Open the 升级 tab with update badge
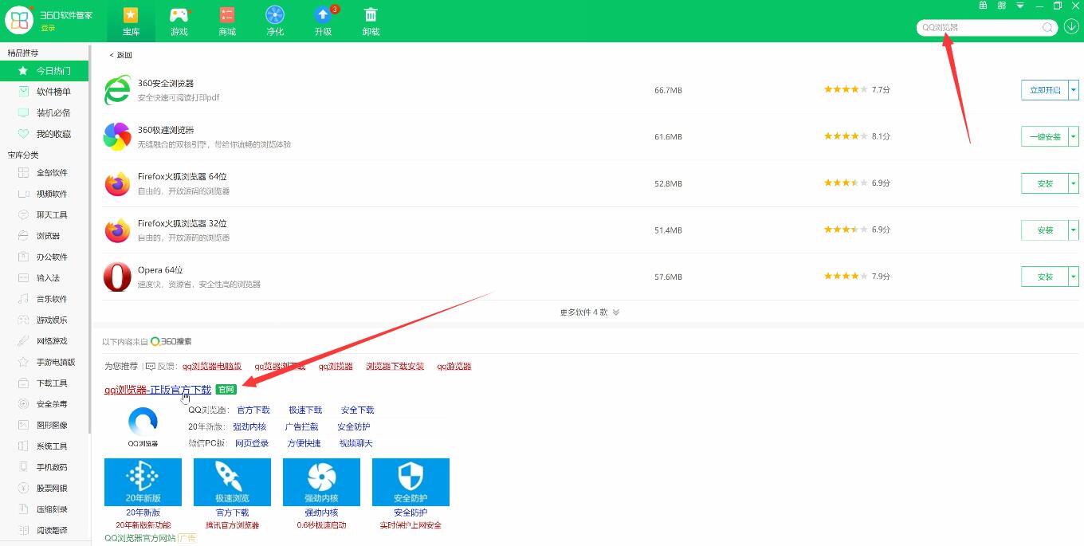The width and height of the screenshot is (1084, 546). click(x=323, y=21)
